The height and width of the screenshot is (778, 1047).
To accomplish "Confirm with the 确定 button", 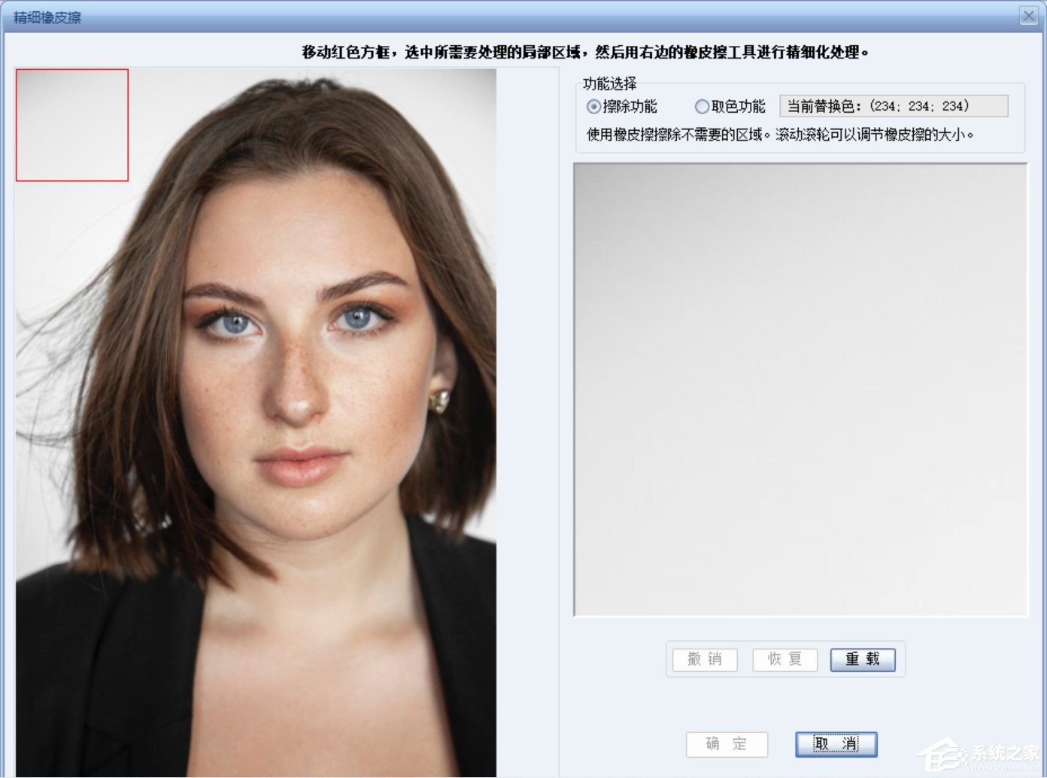I will 727,744.
